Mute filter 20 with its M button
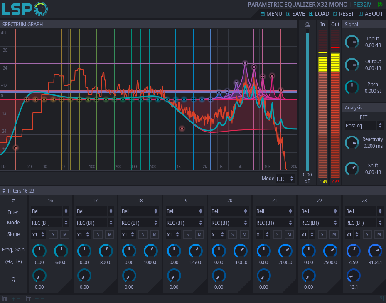 coord(244,234)
